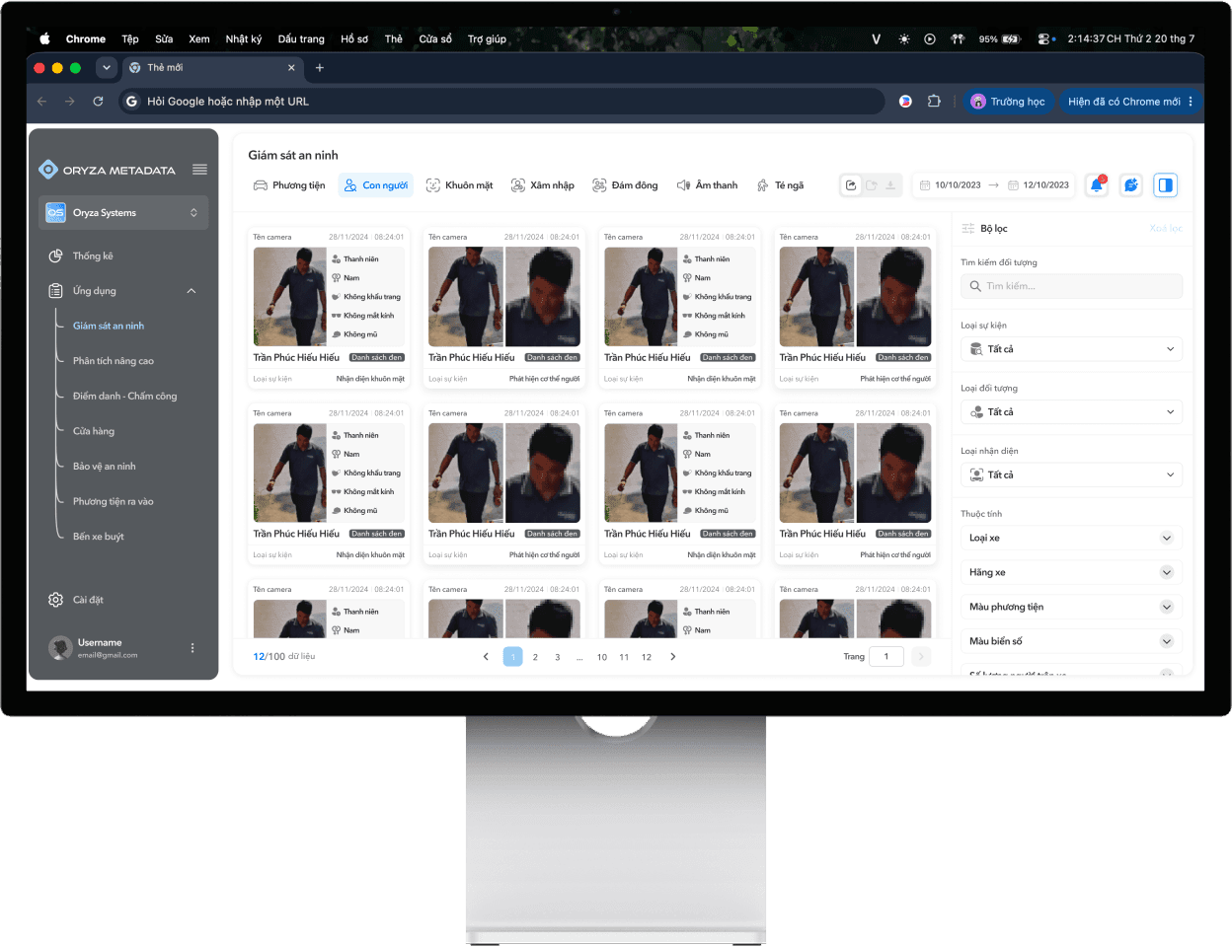Click the Bộ lọc filter icon
The image size is (1232, 947).
(968, 228)
